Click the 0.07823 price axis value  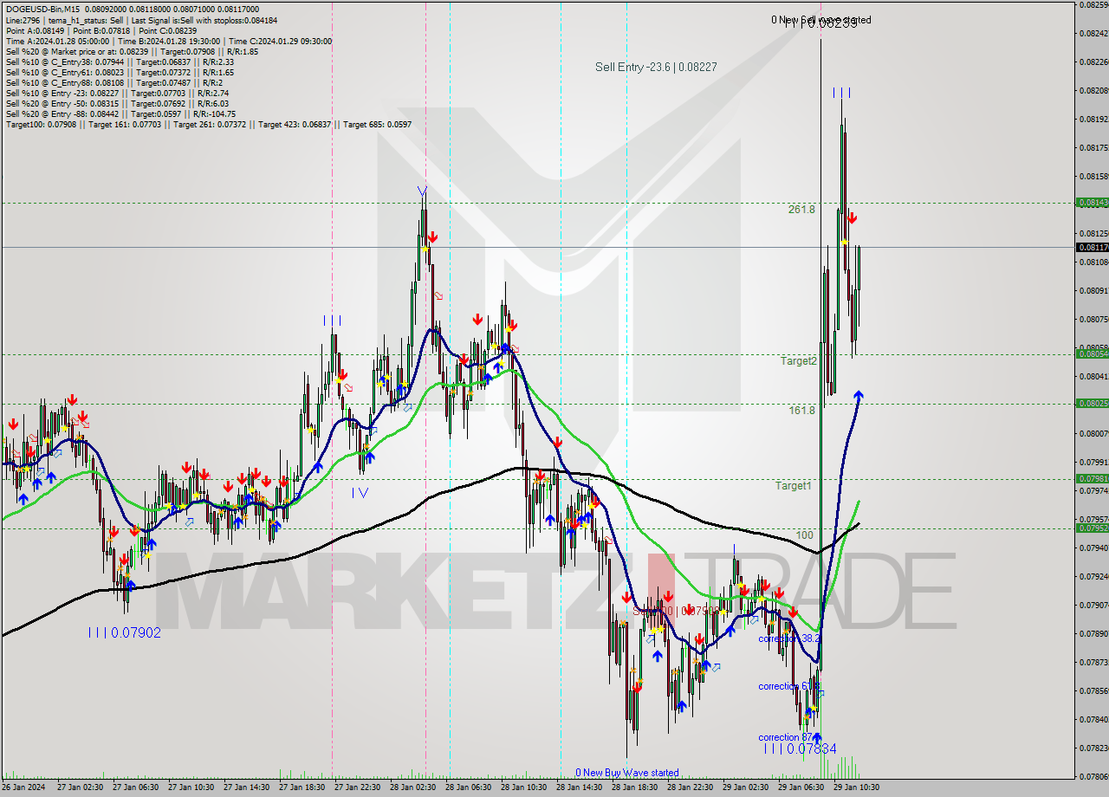tap(1095, 748)
